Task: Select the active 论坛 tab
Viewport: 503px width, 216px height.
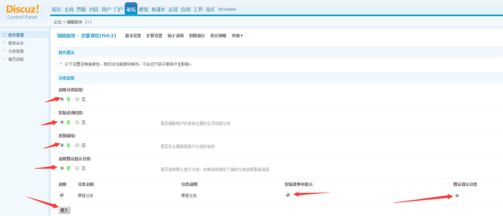Action: [x=131, y=9]
